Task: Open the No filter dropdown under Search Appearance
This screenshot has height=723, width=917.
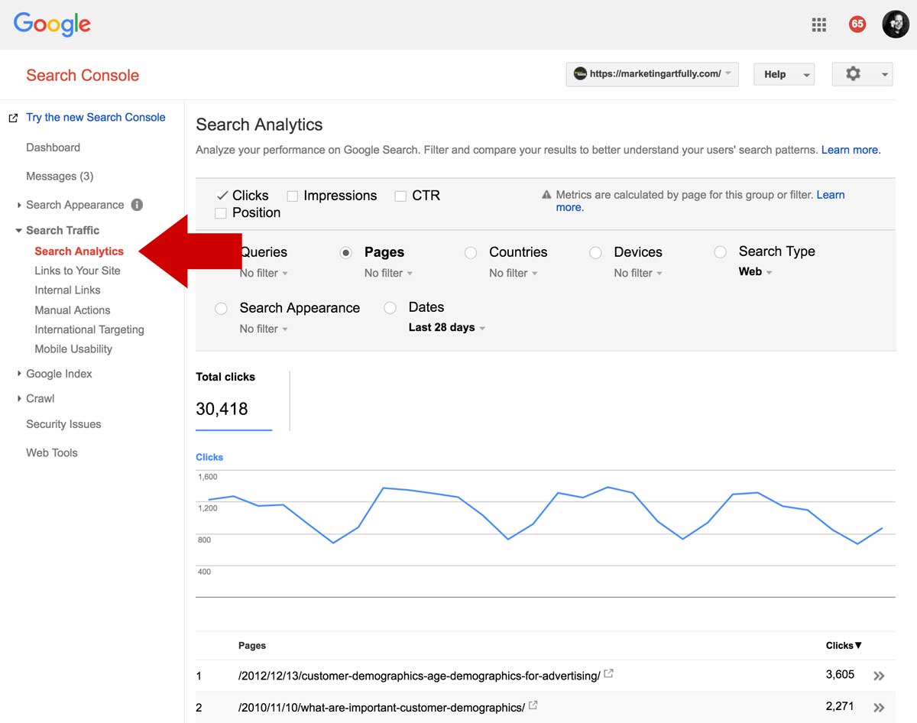Action: click(264, 329)
